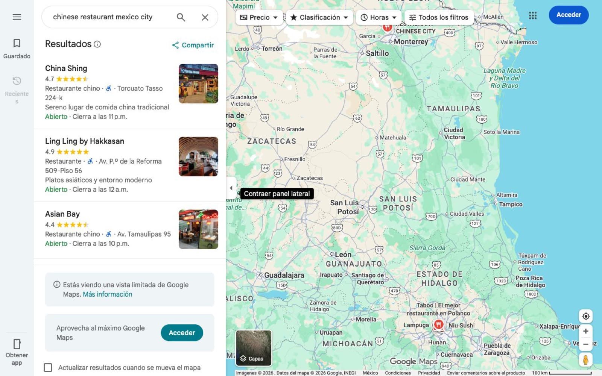Viewport: 602px width, 376px height.
Task: Click Más información link
Action: point(108,294)
